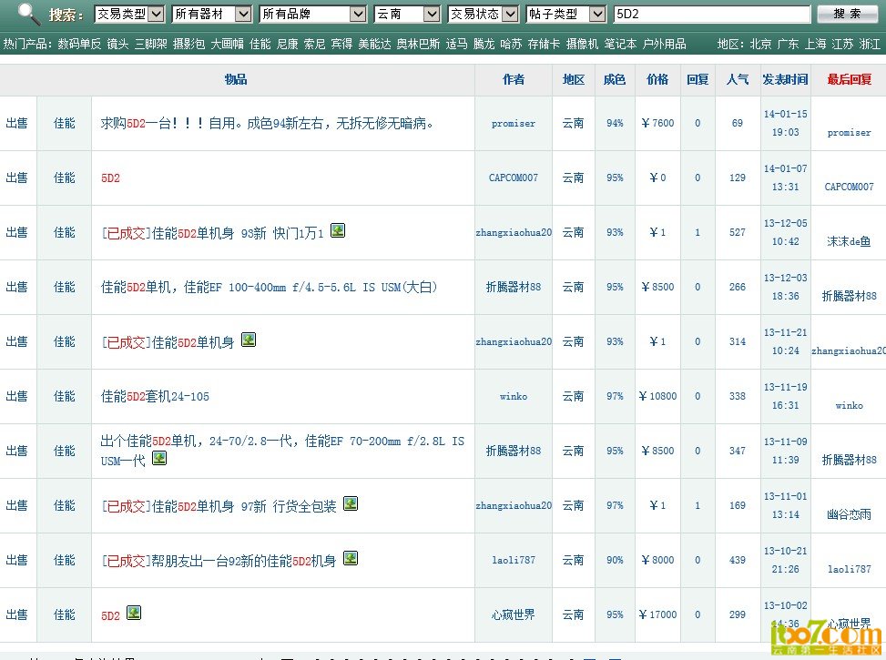This screenshot has height=660, width=886.
Task: Select 存储卡 hot product link
Action: 545,44
